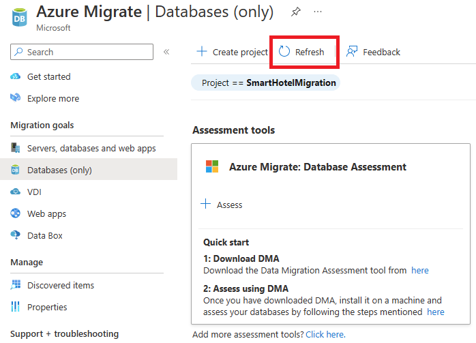Click the Azure Migrate DB header icon
Image resolution: width=476 pixels, height=343 pixels.
tap(19, 17)
